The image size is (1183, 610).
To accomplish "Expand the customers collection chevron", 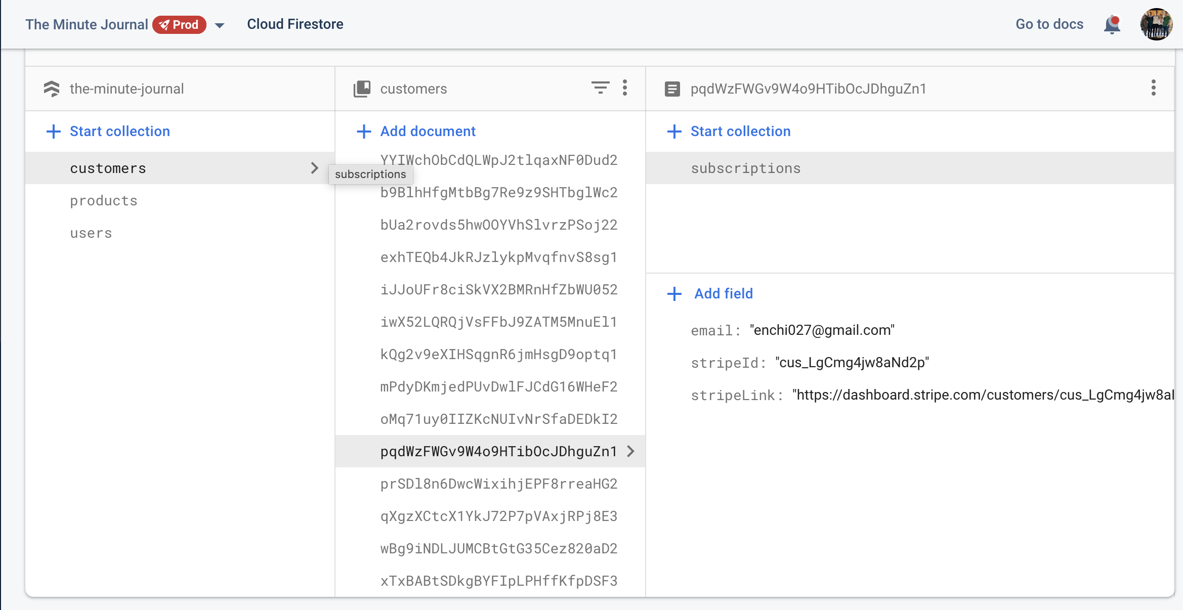I will coord(314,168).
